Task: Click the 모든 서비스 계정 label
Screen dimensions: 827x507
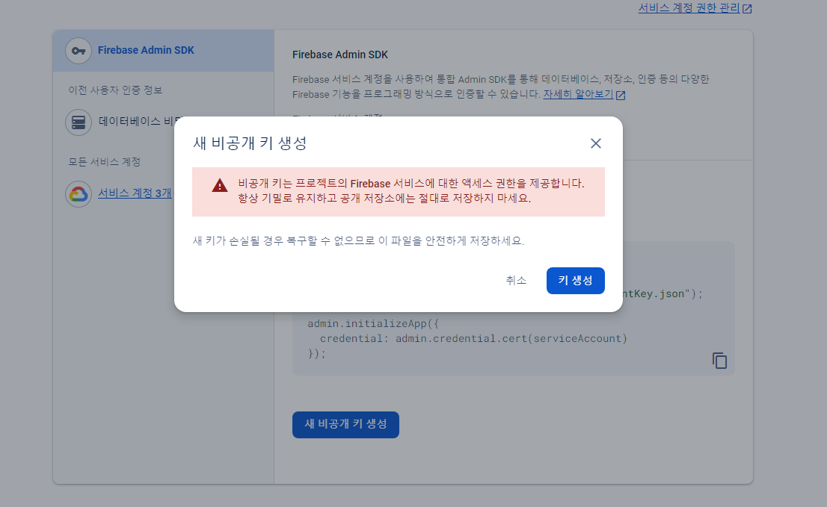Action: [x=105, y=161]
